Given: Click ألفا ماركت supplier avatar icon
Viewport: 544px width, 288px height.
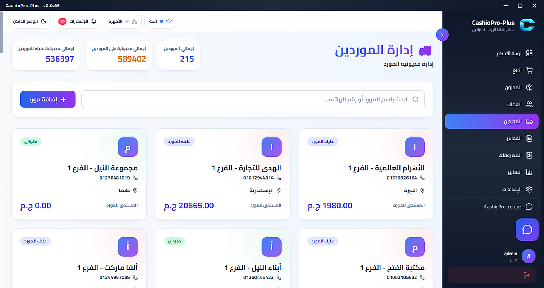Looking at the screenshot, I should [x=128, y=247].
